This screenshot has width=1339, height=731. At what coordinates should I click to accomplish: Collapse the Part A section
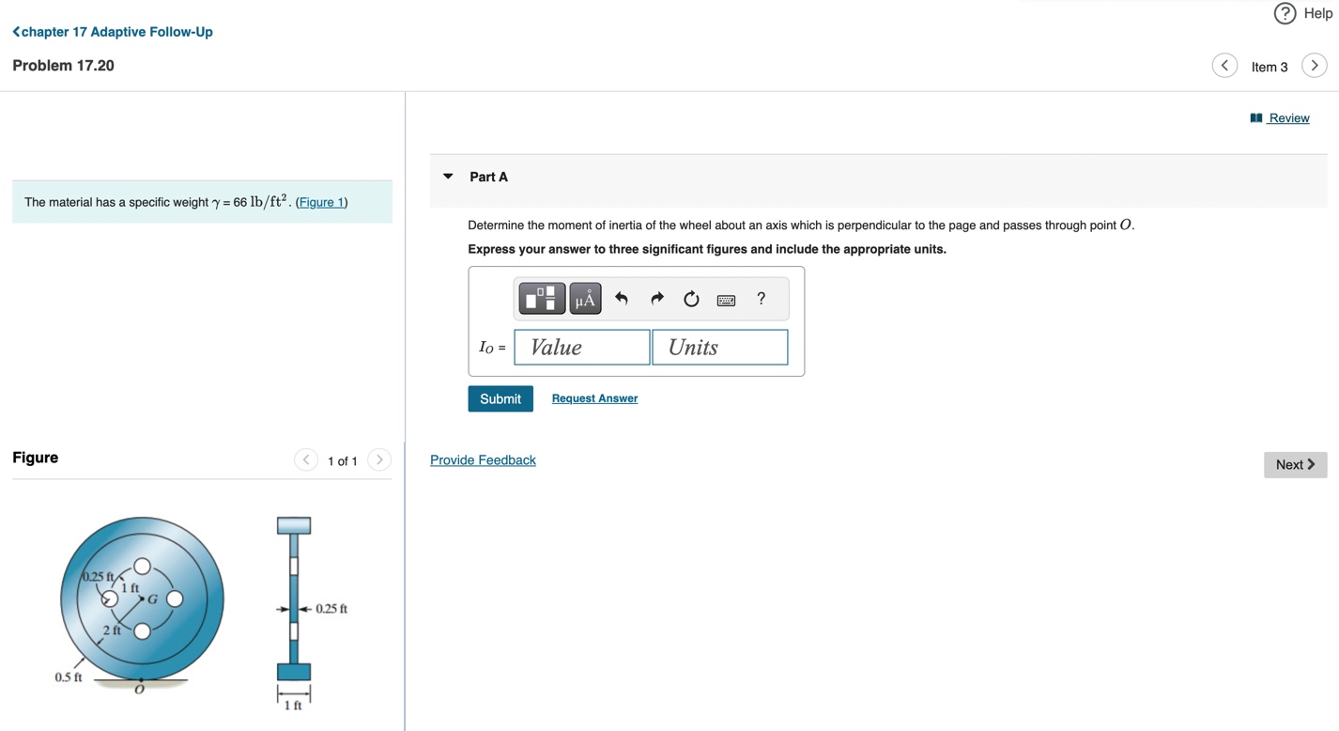tap(448, 177)
